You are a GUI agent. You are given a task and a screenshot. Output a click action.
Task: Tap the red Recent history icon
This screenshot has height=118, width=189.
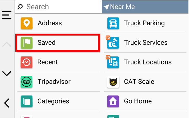27,62
